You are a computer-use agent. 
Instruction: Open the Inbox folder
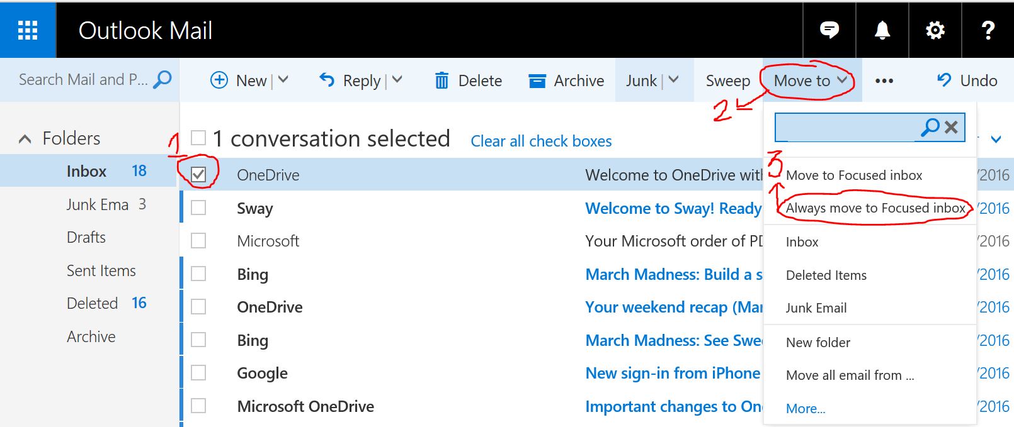tap(86, 171)
